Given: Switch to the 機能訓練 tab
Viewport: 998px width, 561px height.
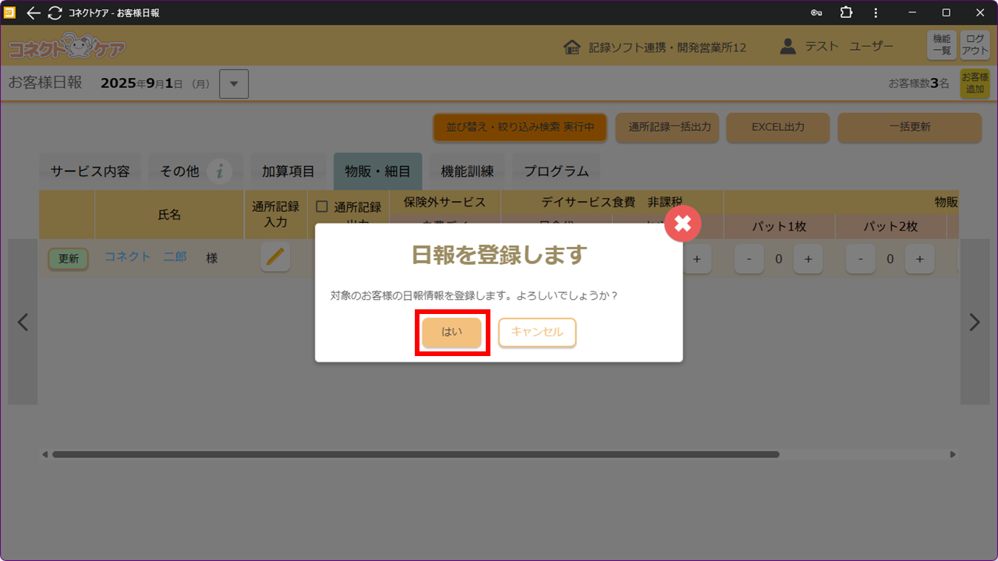Looking at the screenshot, I should click(467, 171).
